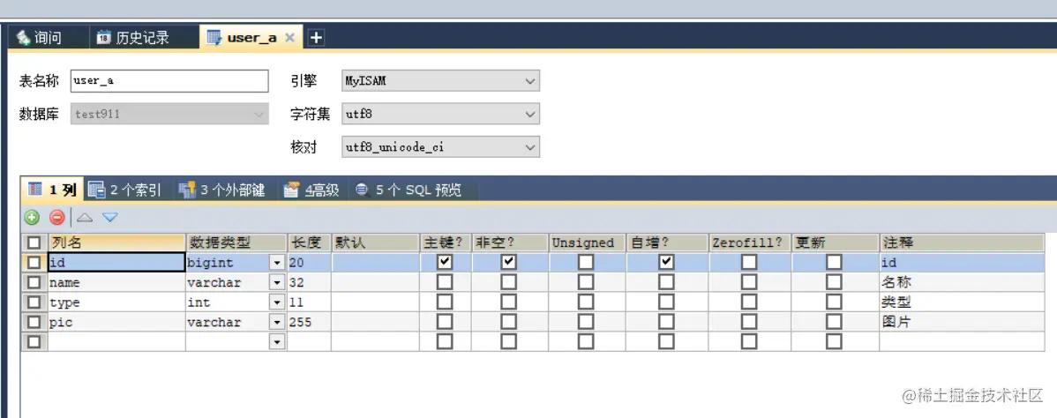
Task: Uncheck 非空 not-null for id row
Action: pos(509,262)
